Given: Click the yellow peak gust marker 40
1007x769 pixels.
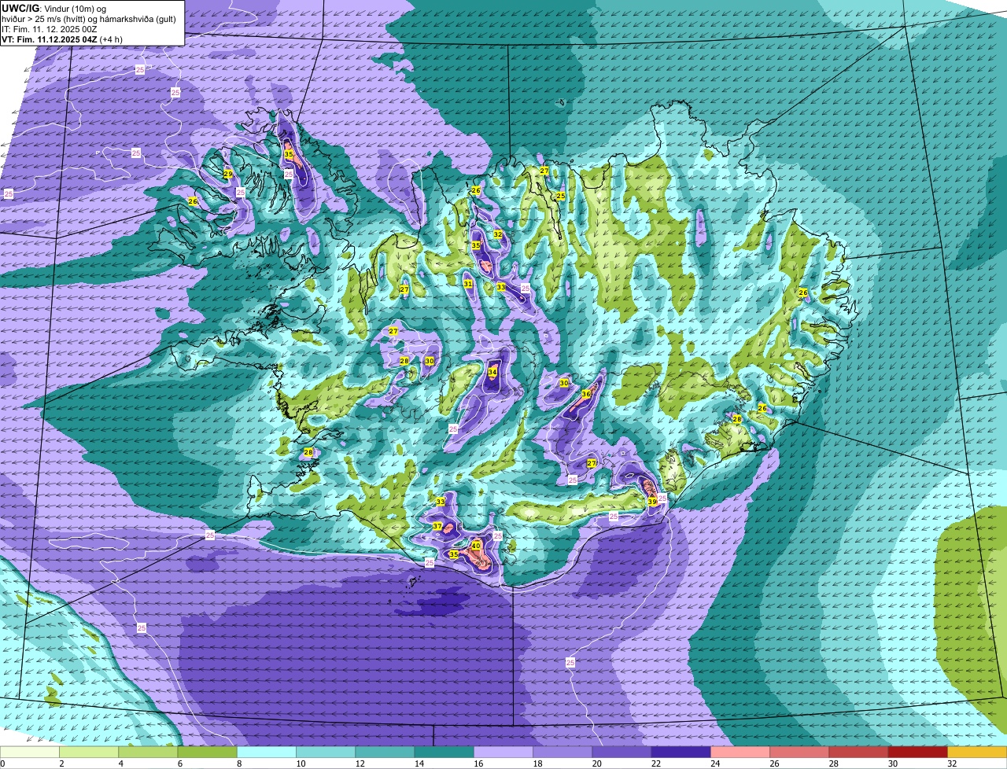Looking at the screenshot, I should coord(476,546).
